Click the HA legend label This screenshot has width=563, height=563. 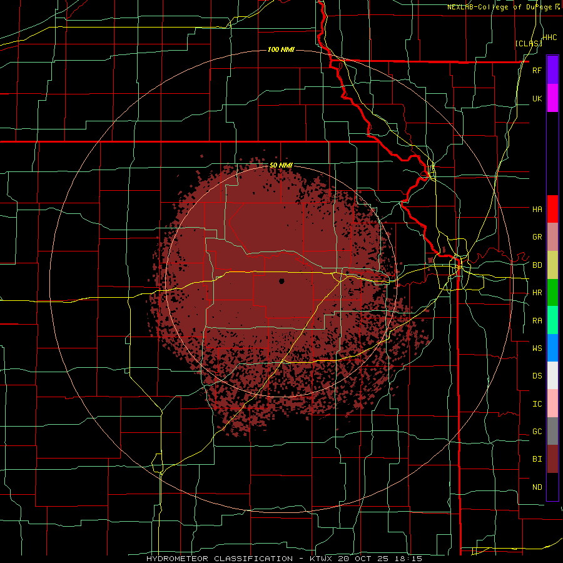tap(537, 209)
